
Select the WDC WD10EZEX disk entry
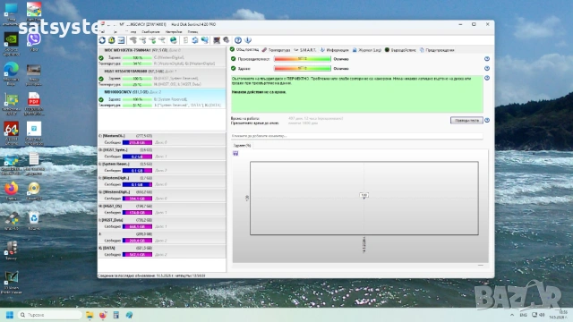pos(162,57)
